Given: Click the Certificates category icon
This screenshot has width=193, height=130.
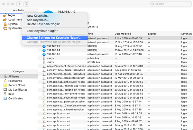Looking at the screenshot, I should tap(5, 98).
